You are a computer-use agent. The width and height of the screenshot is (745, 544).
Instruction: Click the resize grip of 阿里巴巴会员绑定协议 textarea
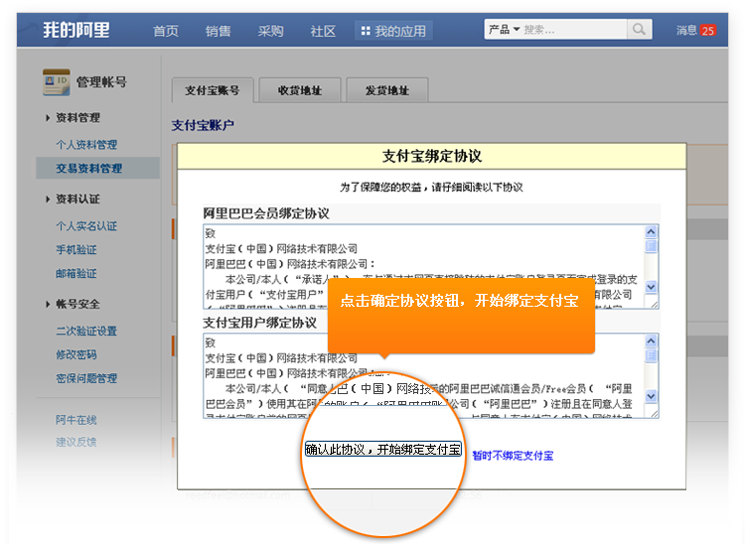point(654,304)
